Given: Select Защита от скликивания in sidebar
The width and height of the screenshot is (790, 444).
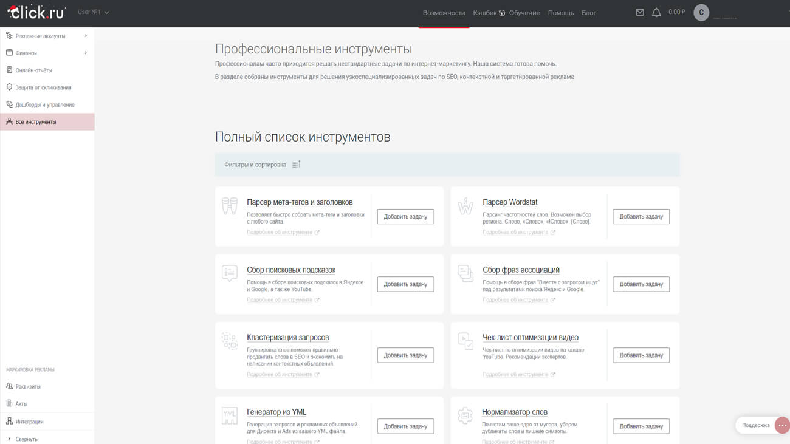Looking at the screenshot, I should tap(43, 87).
